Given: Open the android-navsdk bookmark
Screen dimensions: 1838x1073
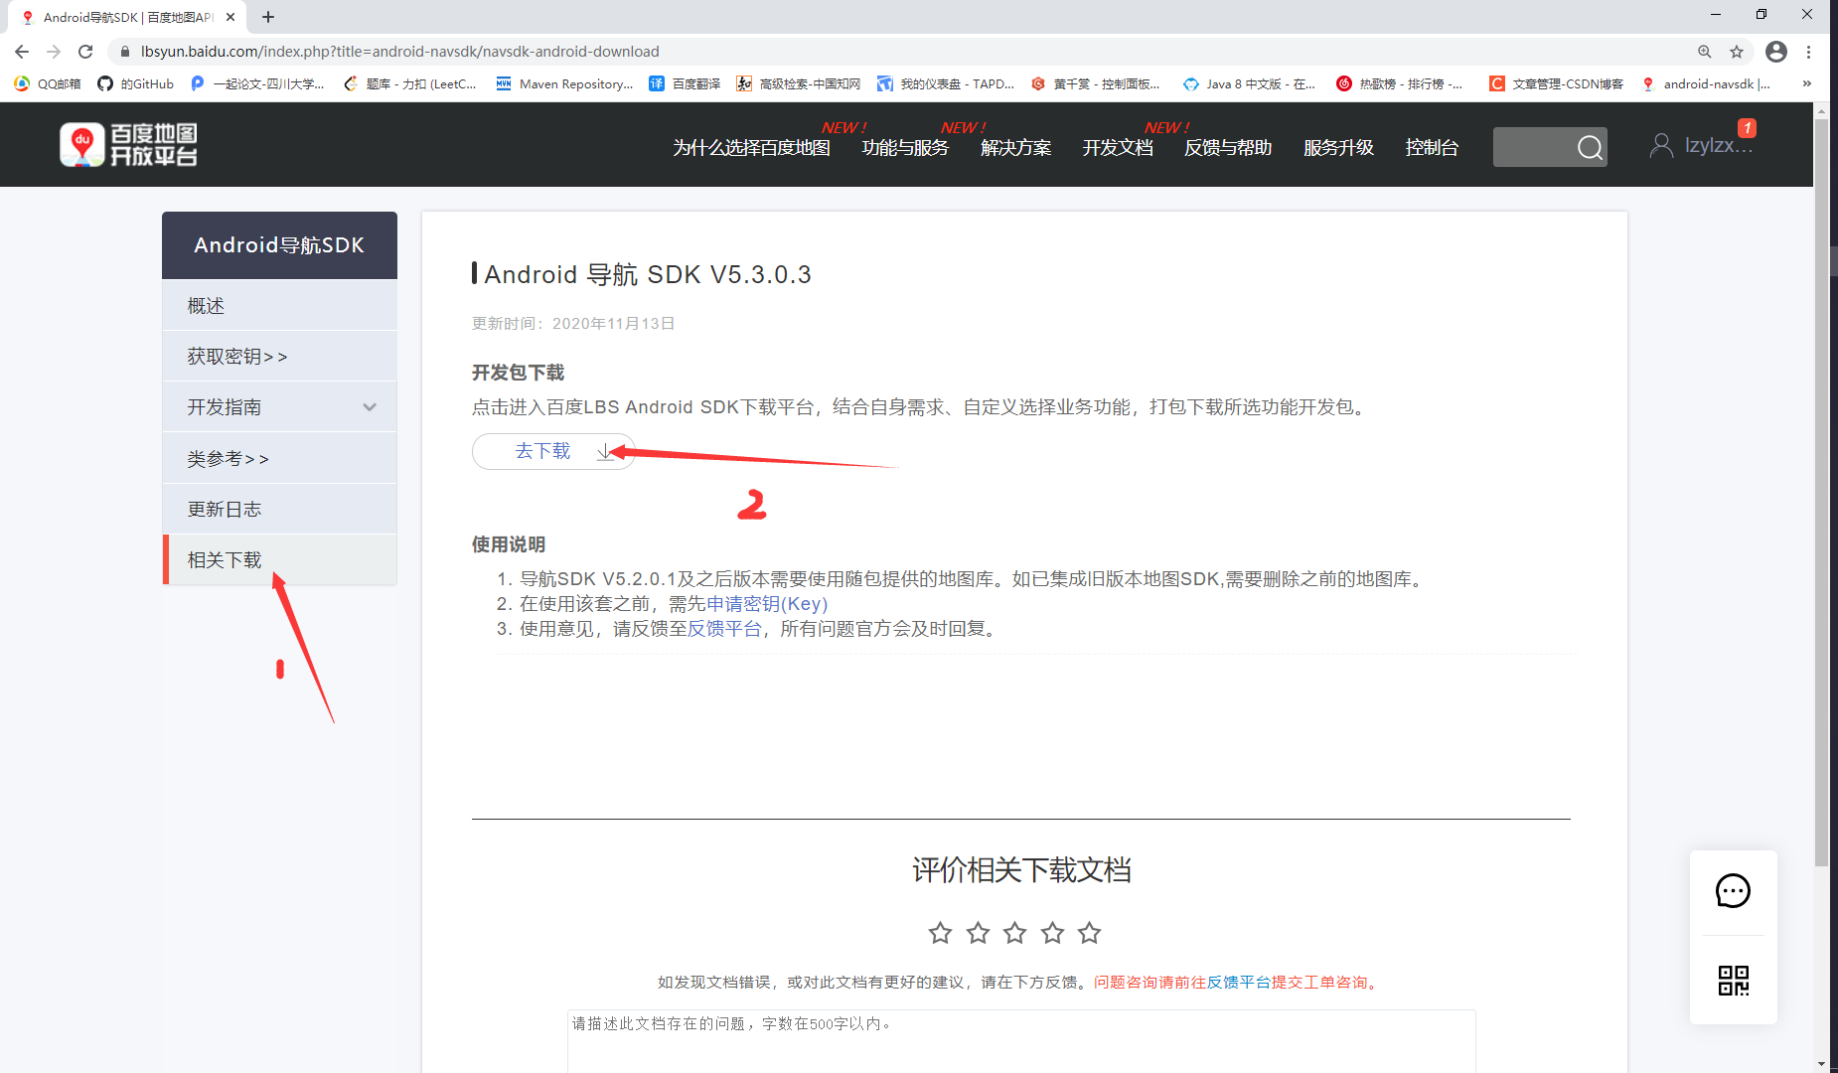Looking at the screenshot, I should tap(1706, 83).
